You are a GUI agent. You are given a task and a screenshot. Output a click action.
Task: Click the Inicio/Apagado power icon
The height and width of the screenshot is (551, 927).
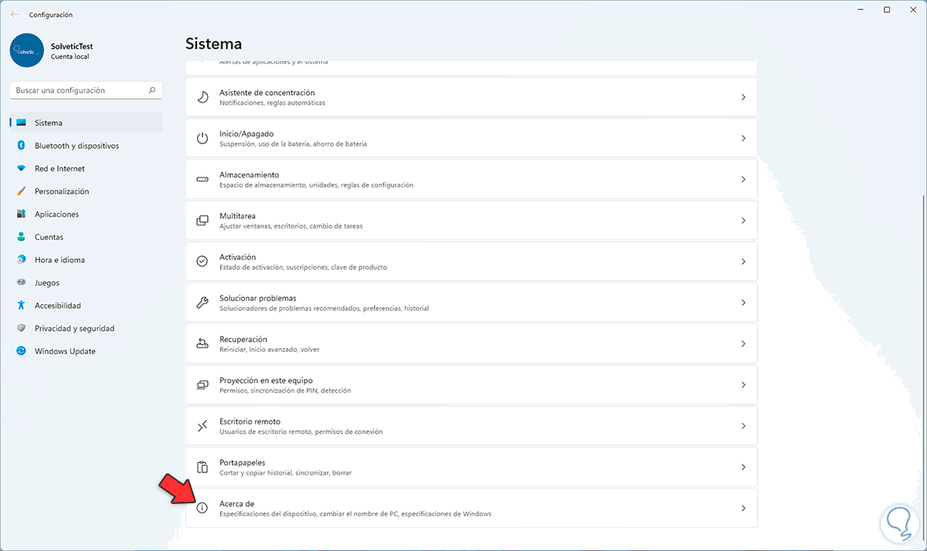[202, 138]
